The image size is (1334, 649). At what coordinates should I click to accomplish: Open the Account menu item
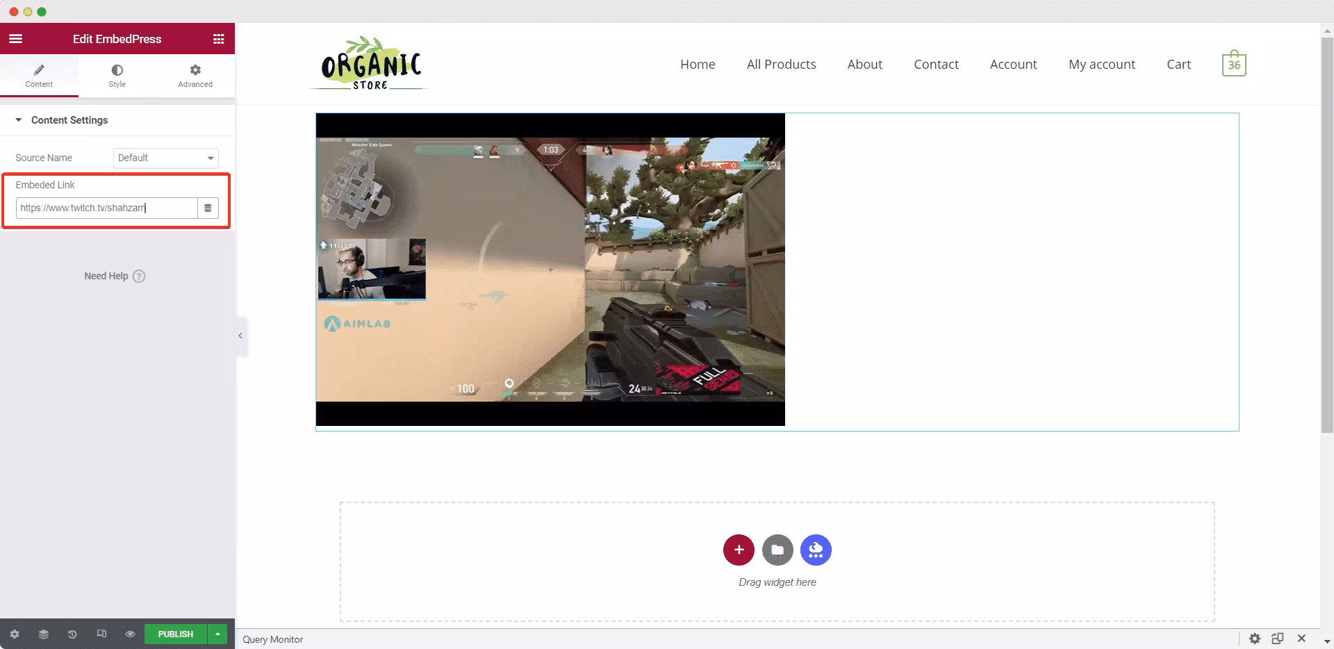[x=1013, y=64]
